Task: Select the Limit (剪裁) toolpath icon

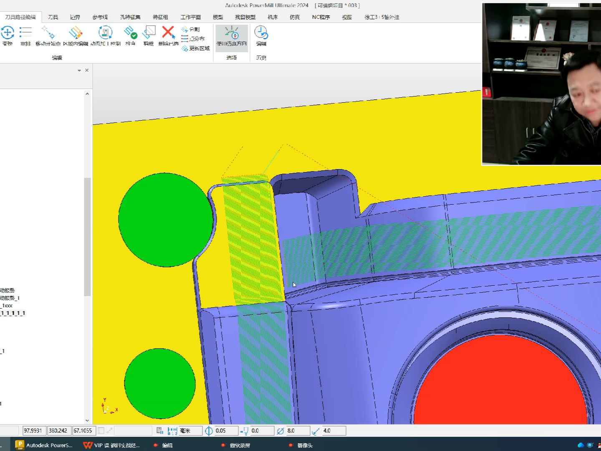Action: [149, 33]
